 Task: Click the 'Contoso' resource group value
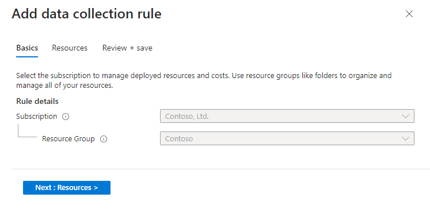(x=179, y=139)
